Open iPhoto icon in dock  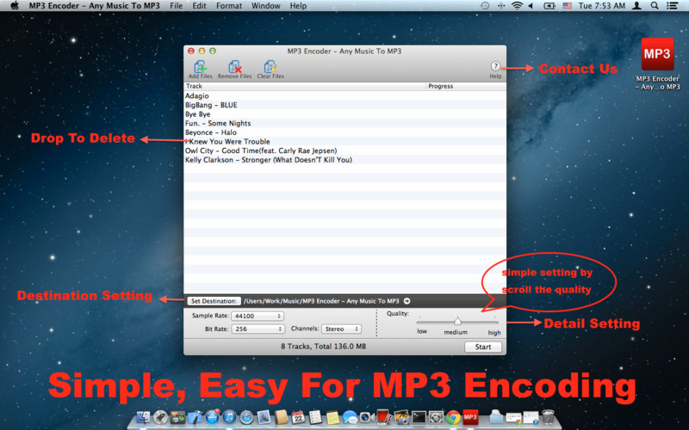401,417
